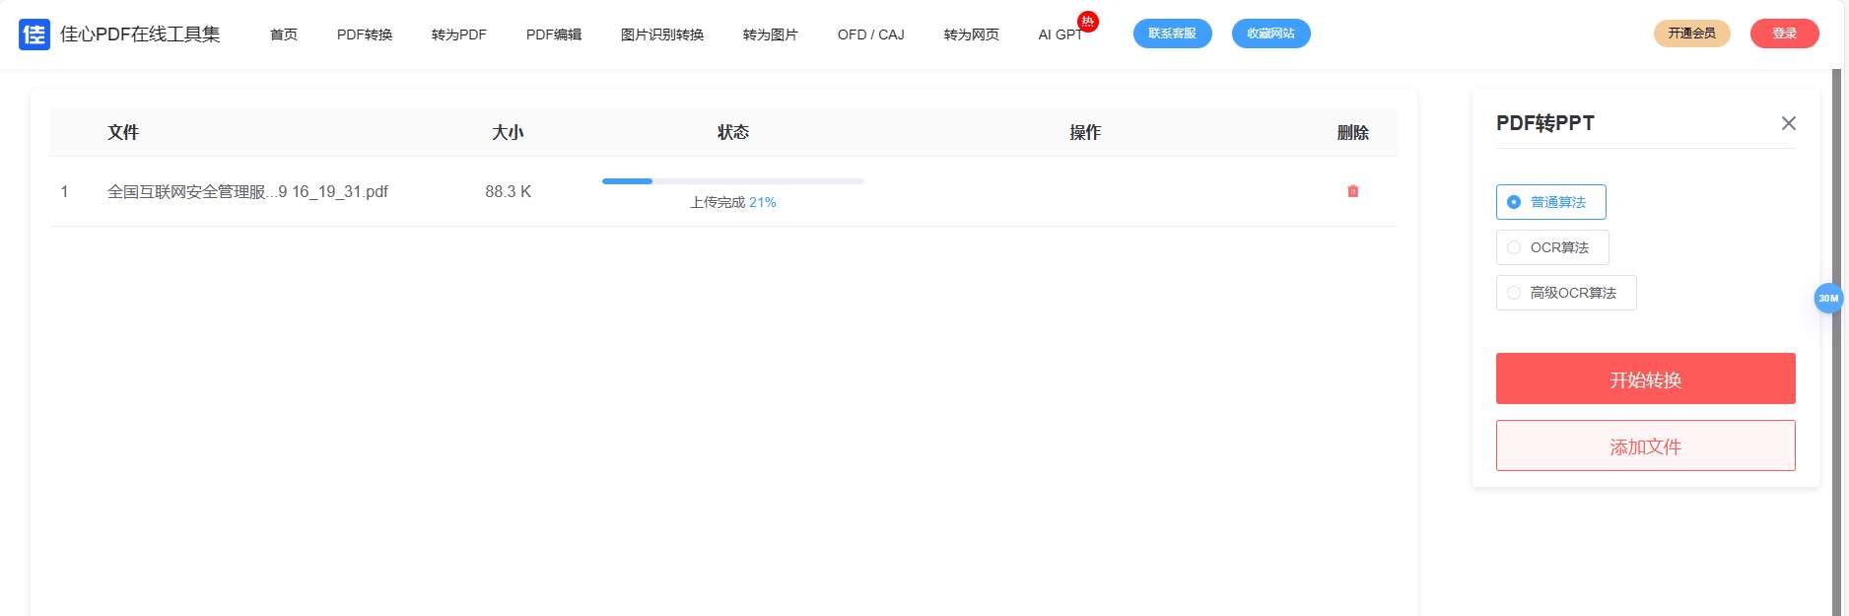Click the 添加文件 button
This screenshot has height=616, width=1849.
point(1646,445)
